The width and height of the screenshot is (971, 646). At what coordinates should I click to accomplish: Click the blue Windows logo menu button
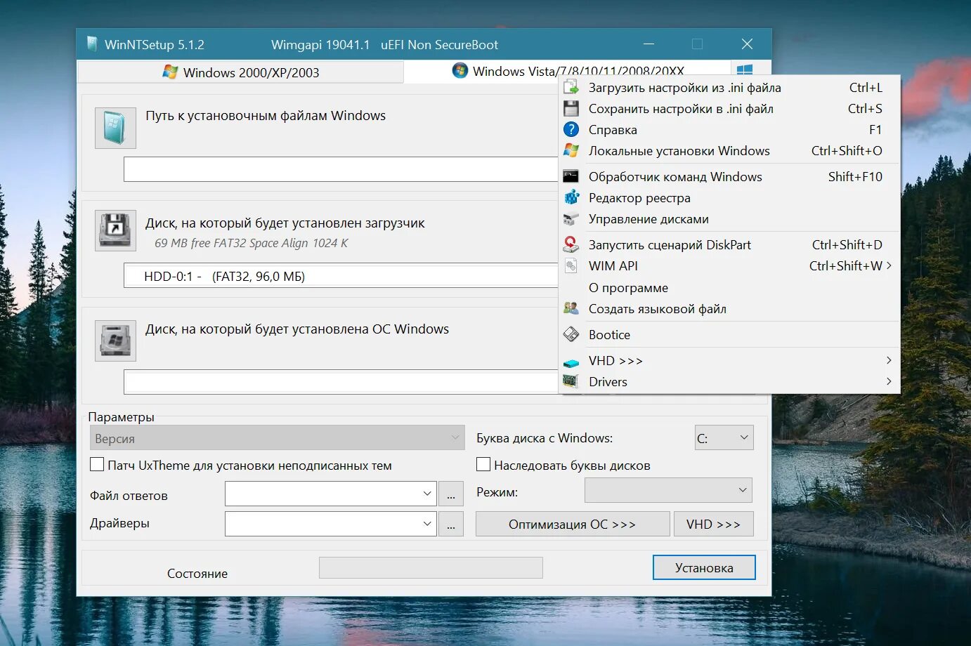tap(745, 70)
